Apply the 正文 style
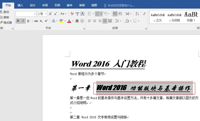The width and height of the screenshot is (200, 121). (158, 17)
